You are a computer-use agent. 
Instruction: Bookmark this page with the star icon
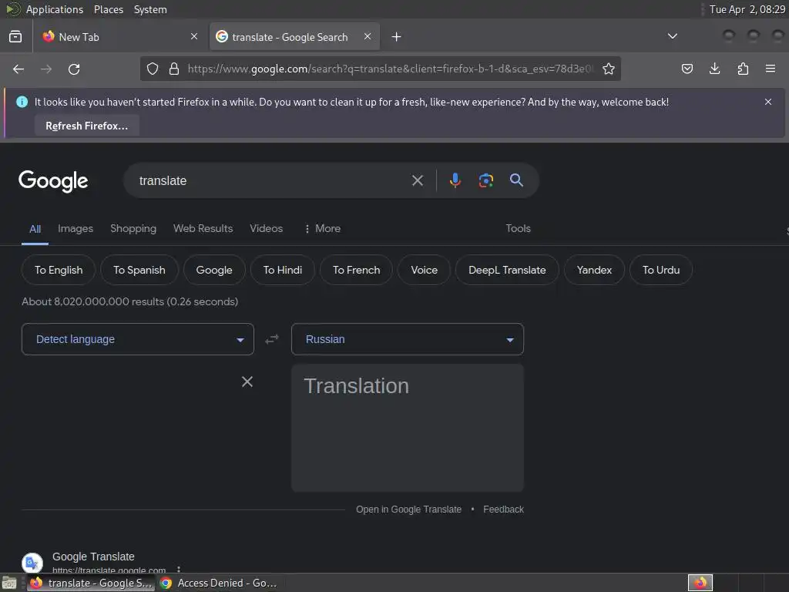(x=609, y=69)
